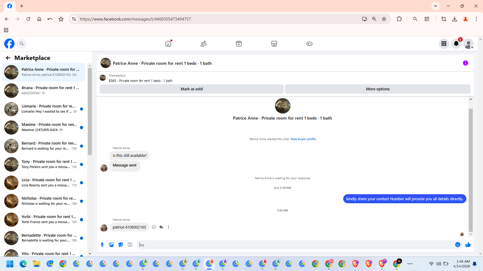Image resolution: width=483 pixels, height=271 pixels.
Task: Show taskbar overflow three dots
Action: coord(410,264)
